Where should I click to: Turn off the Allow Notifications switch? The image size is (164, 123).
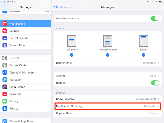(x=155, y=18)
